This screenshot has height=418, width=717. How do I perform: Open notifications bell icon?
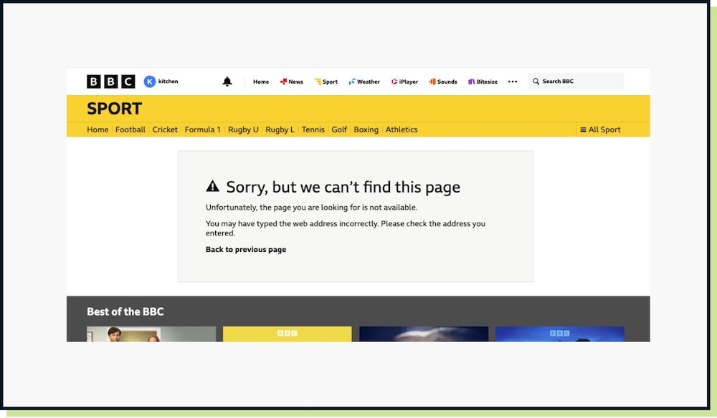click(x=227, y=81)
